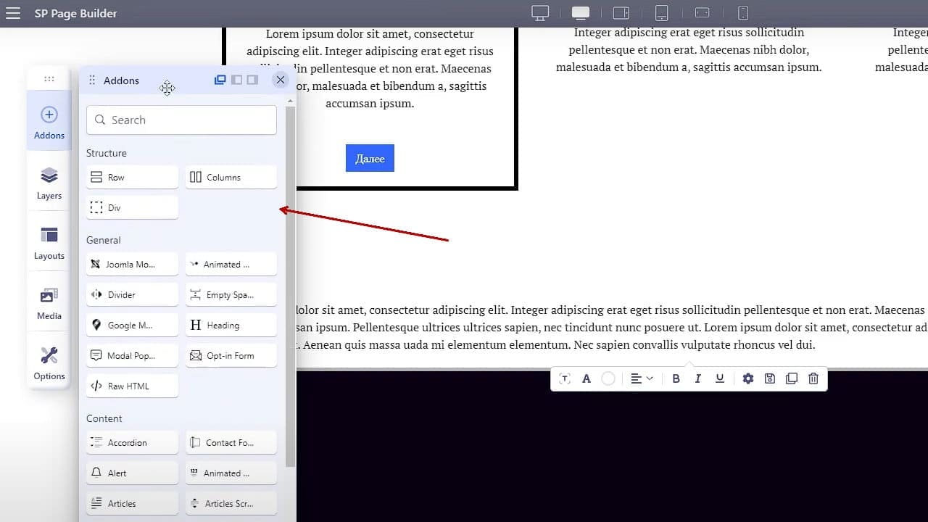This screenshot has height=522, width=928.
Task: Dock Addons panel to the left
Action: pyautogui.click(x=236, y=80)
